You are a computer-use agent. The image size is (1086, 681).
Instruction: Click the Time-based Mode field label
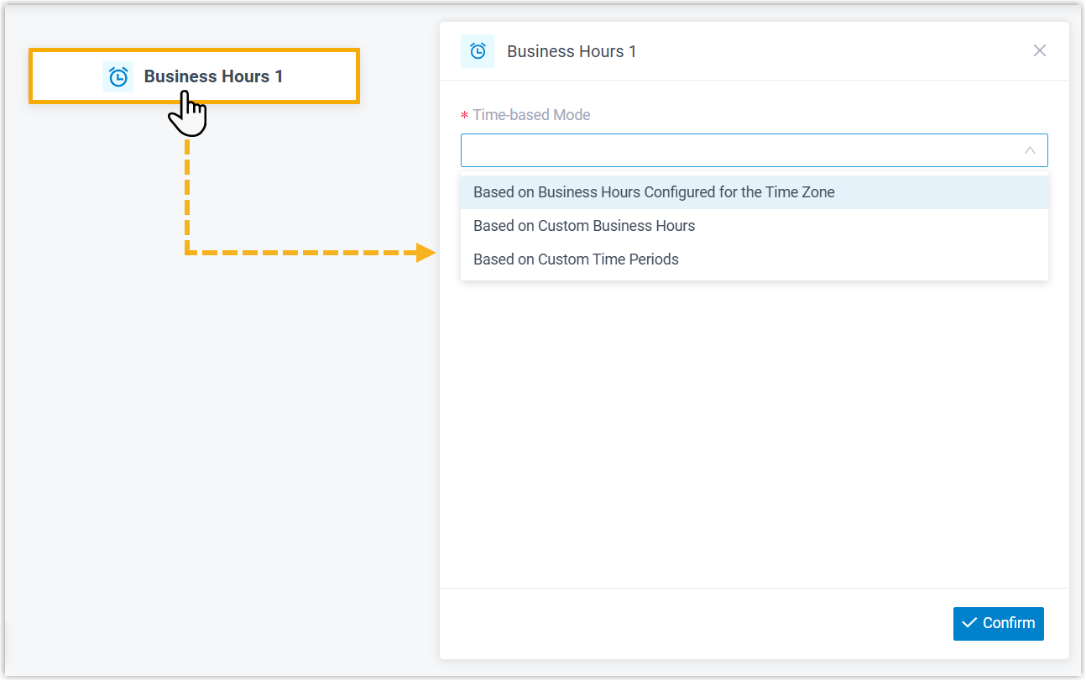[531, 115]
